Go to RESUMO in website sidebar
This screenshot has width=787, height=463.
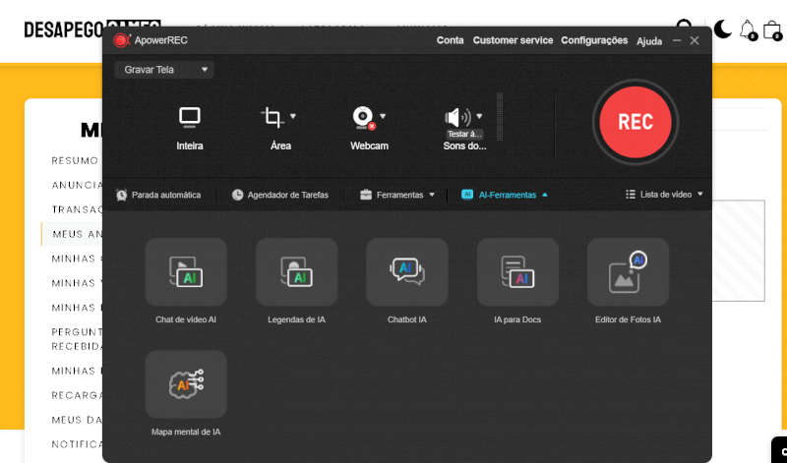click(x=75, y=160)
